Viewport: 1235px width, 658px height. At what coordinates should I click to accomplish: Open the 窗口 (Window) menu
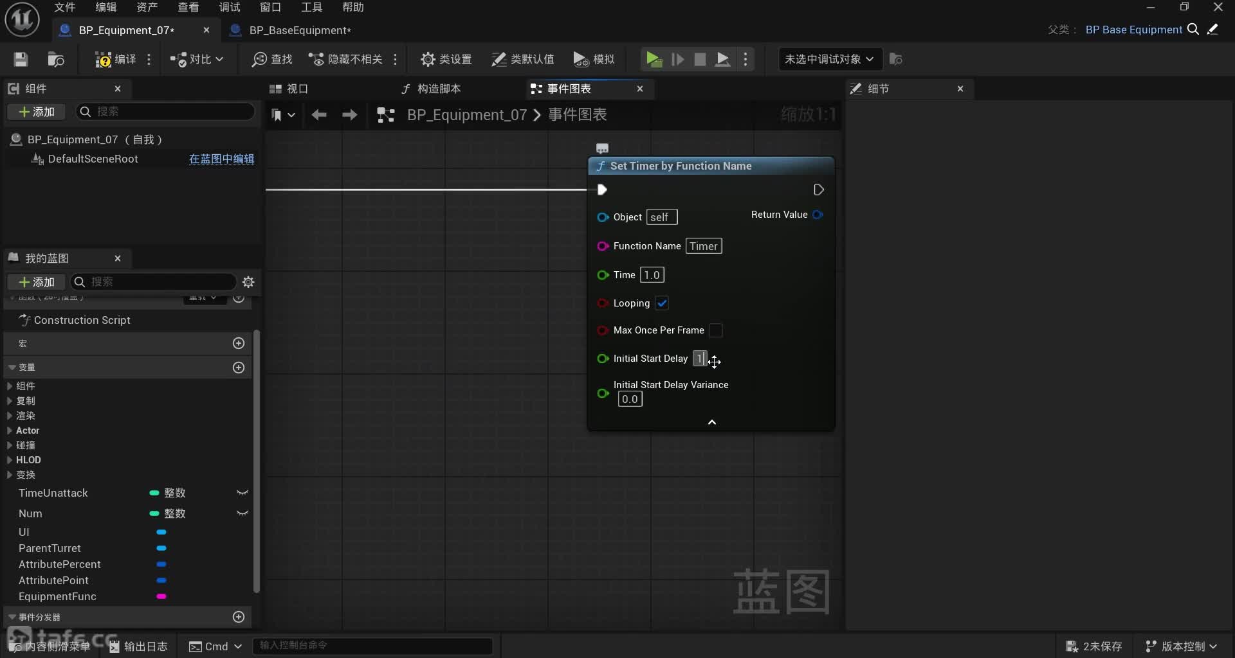tap(270, 7)
